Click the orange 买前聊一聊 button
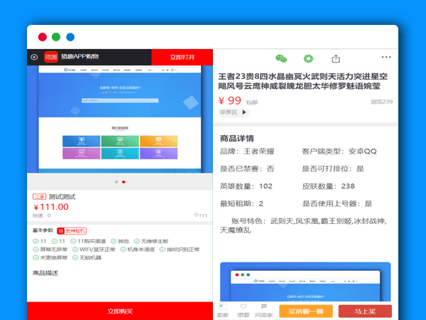 click(305, 311)
